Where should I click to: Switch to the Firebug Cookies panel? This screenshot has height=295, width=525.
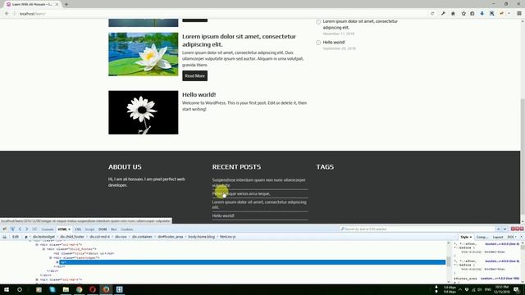pyautogui.click(x=127, y=229)
